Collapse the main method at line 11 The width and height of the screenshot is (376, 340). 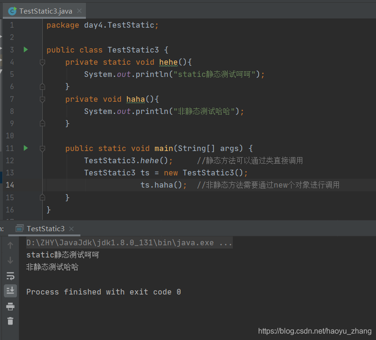tap(42, 148)
